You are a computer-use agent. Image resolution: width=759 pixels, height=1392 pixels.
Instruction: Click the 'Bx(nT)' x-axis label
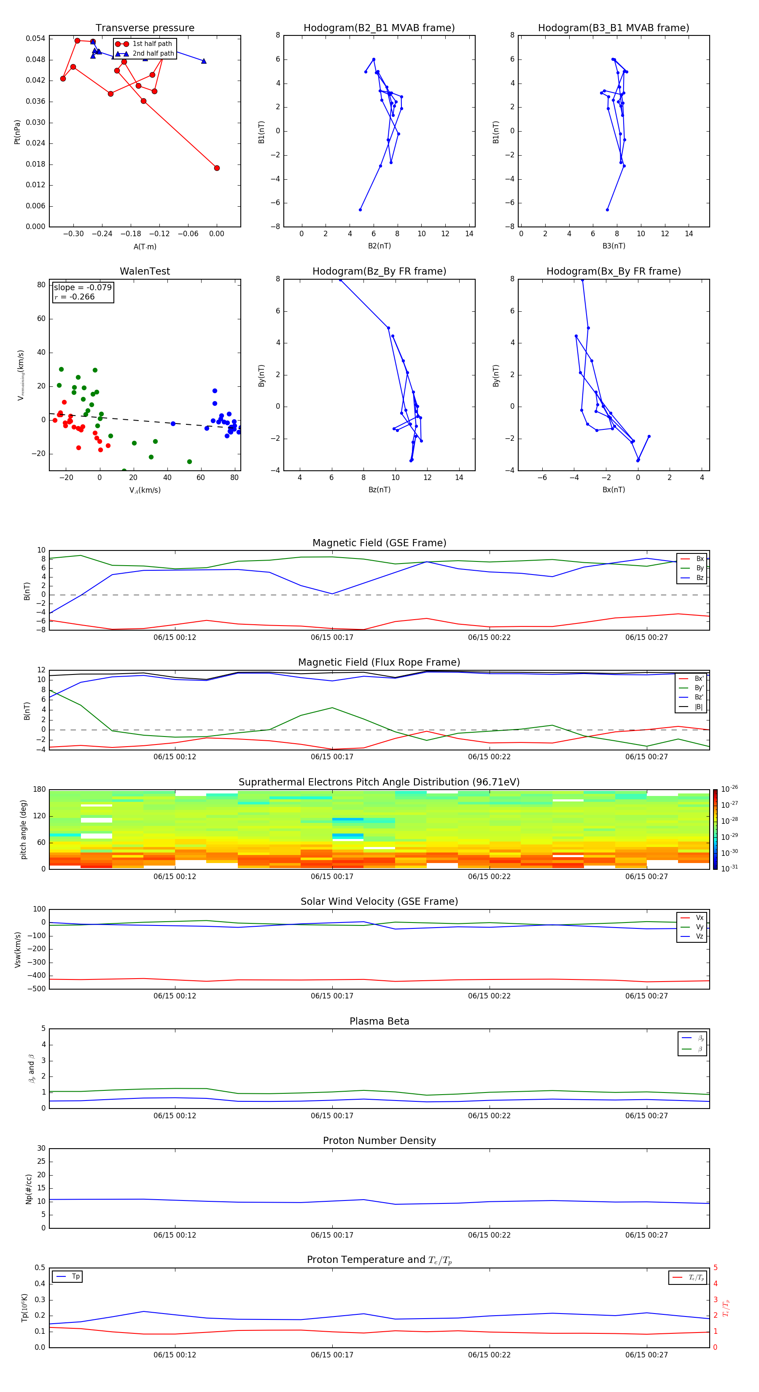click(x=614, y=490)
